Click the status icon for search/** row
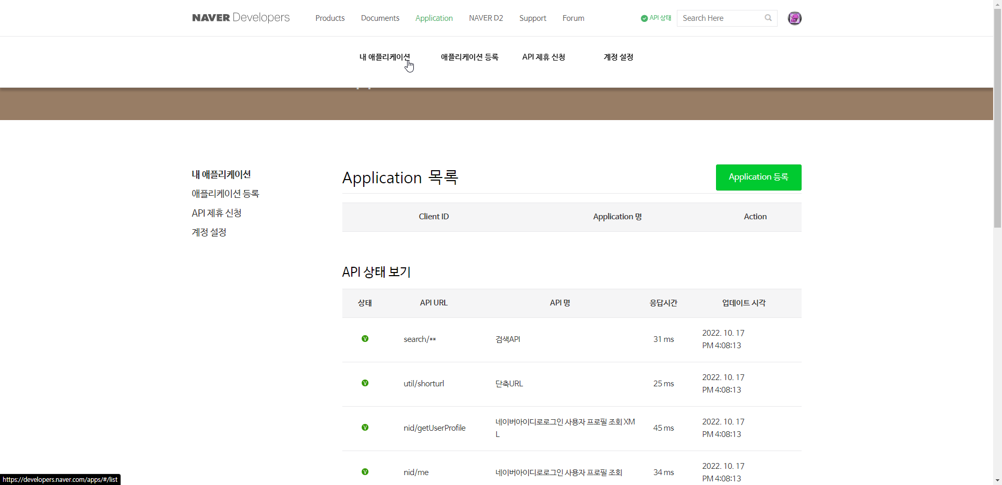The image size is (1002, 485). pyautogui.click(x=365, y=339)
